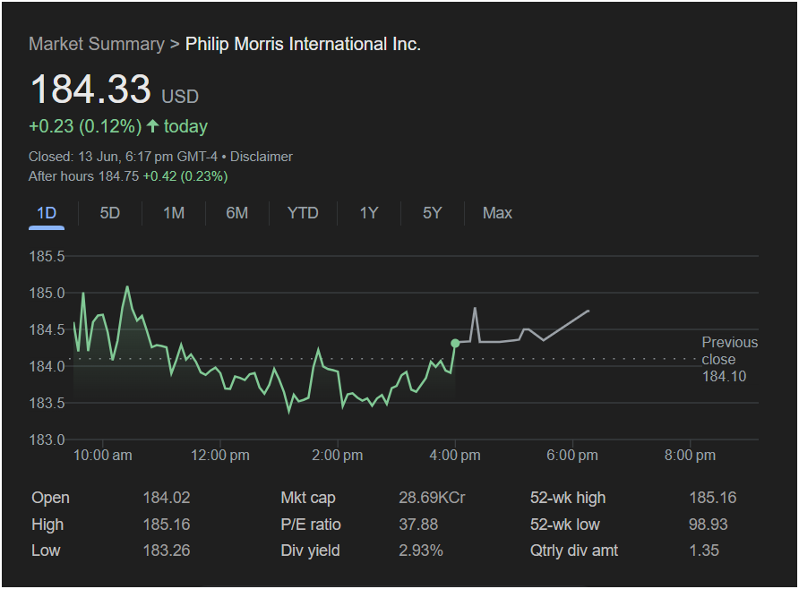The width and height of the screenshot is (799, 589).
Task: Click the Div yield label
Action: [310, 551]
